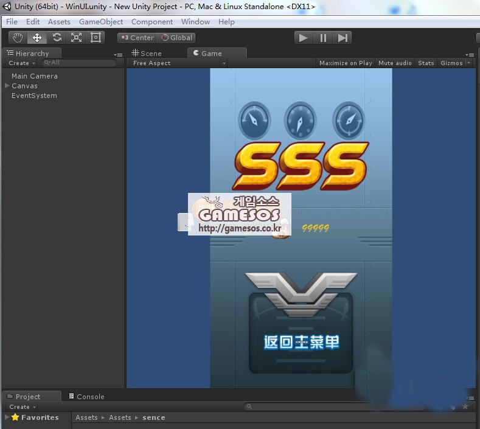Click the Pause button
Screen dimensions: 480x429
pos(323,38)
